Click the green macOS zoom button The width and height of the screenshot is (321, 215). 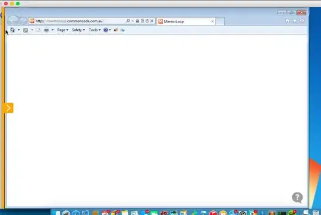[x=18, y=4]
